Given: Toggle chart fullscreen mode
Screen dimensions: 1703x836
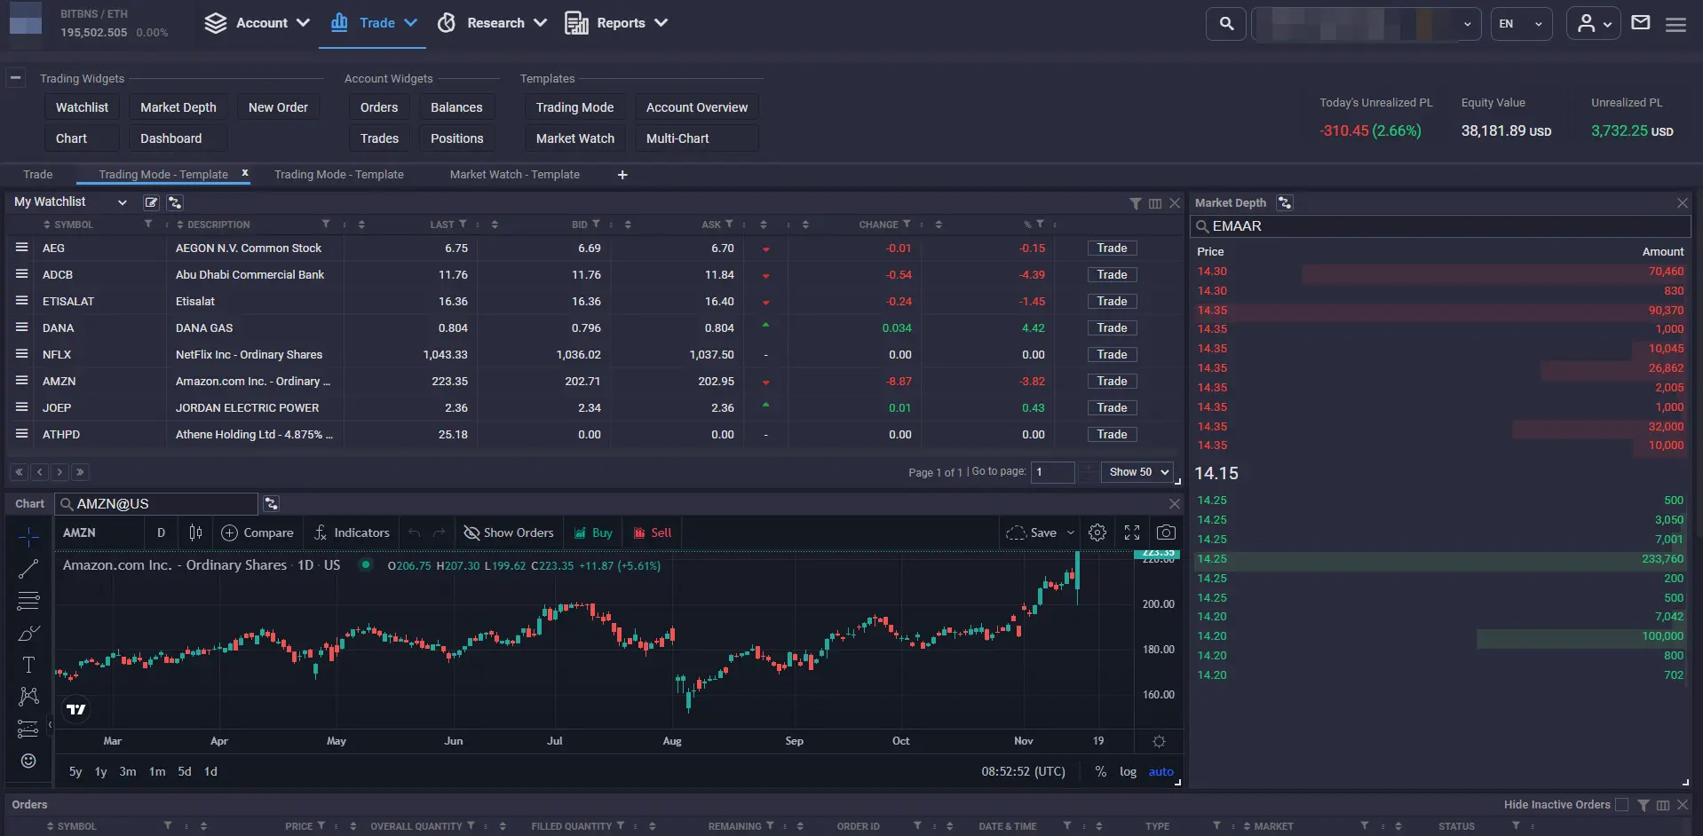Looking at the screenshot, I should pos(1132,532).
